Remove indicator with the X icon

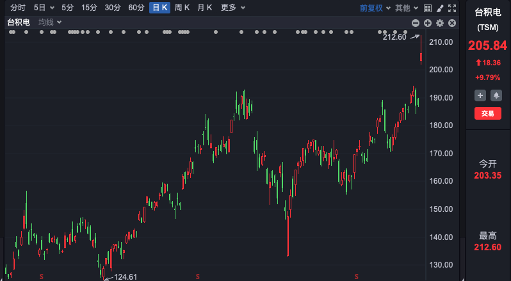tap(452, 23)
